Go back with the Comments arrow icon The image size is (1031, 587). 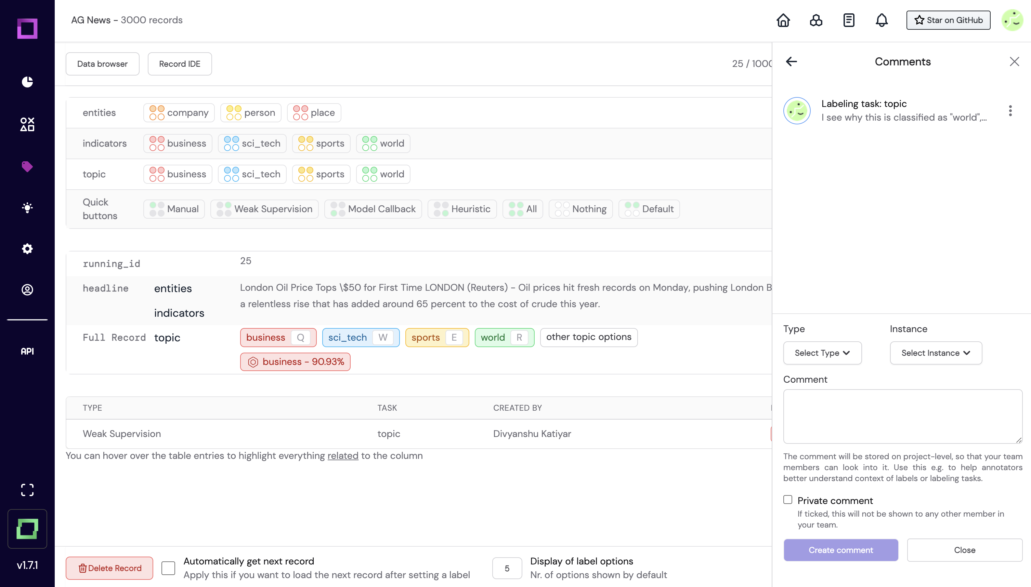click(x=791, y=61)
